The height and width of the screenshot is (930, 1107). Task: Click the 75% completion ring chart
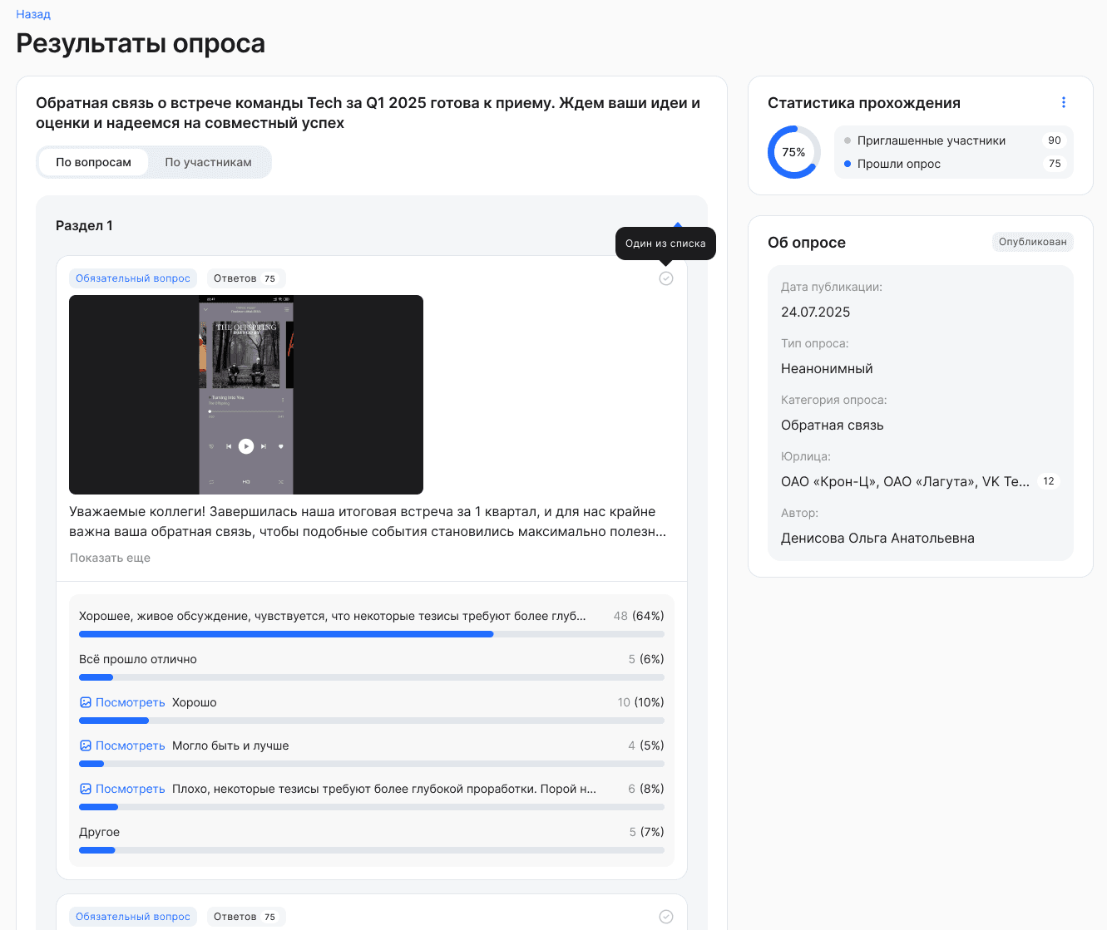[x=793, y=152]
